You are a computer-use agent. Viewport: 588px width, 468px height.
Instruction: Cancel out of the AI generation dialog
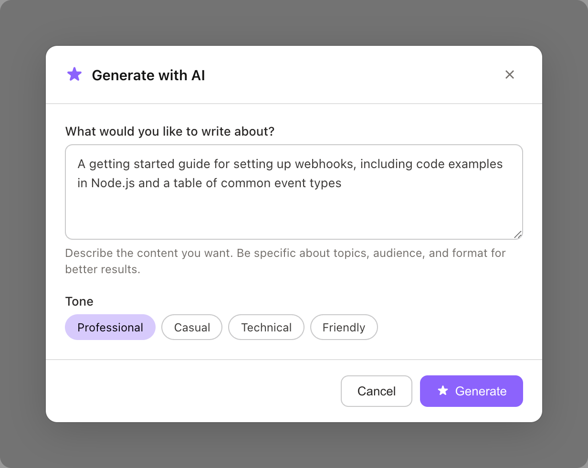(x=376, y=391)
